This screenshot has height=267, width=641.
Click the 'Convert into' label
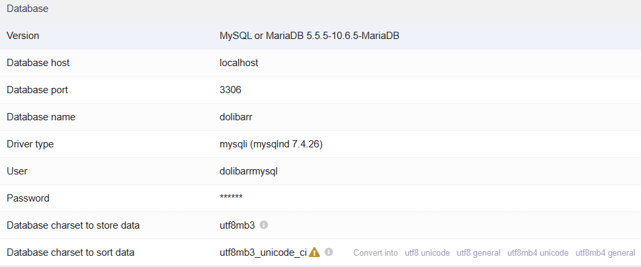point(376,252)
